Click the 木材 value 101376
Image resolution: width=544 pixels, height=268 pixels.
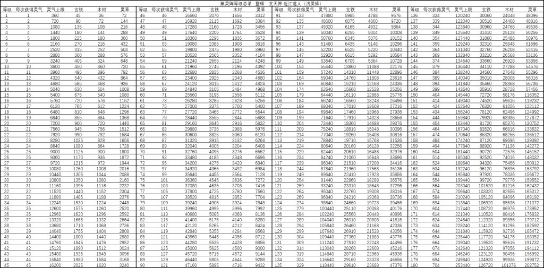[x=507, y=265]
